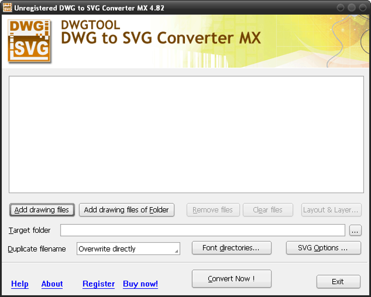Click inside the drawing files list area

coord(186,134)
